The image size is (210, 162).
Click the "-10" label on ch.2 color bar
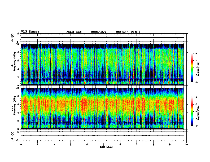click(x=196, y=126)
